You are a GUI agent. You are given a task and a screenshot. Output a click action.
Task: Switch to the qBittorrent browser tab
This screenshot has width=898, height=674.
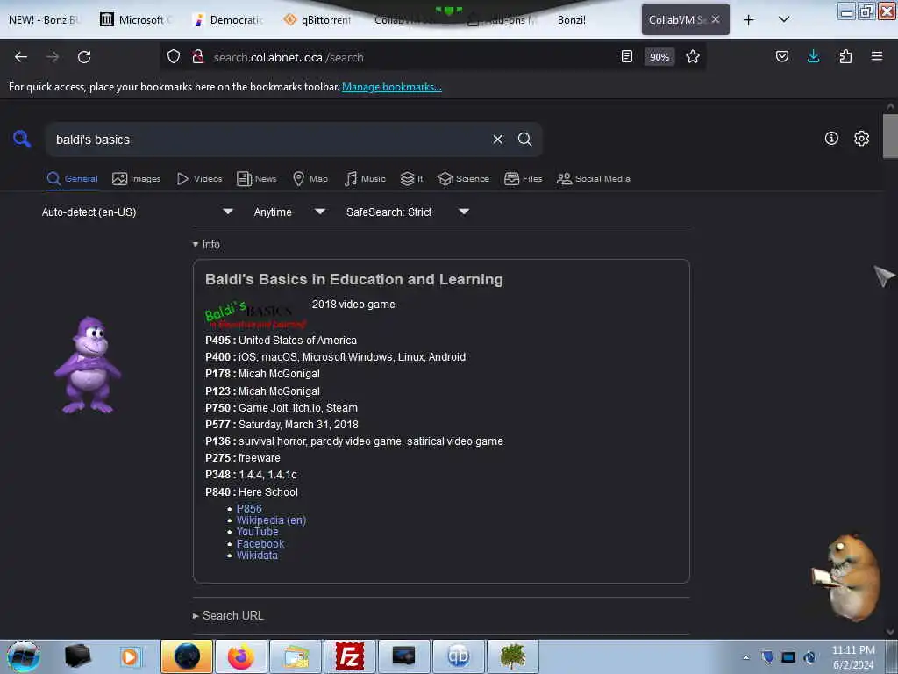(x=317, y=20)
